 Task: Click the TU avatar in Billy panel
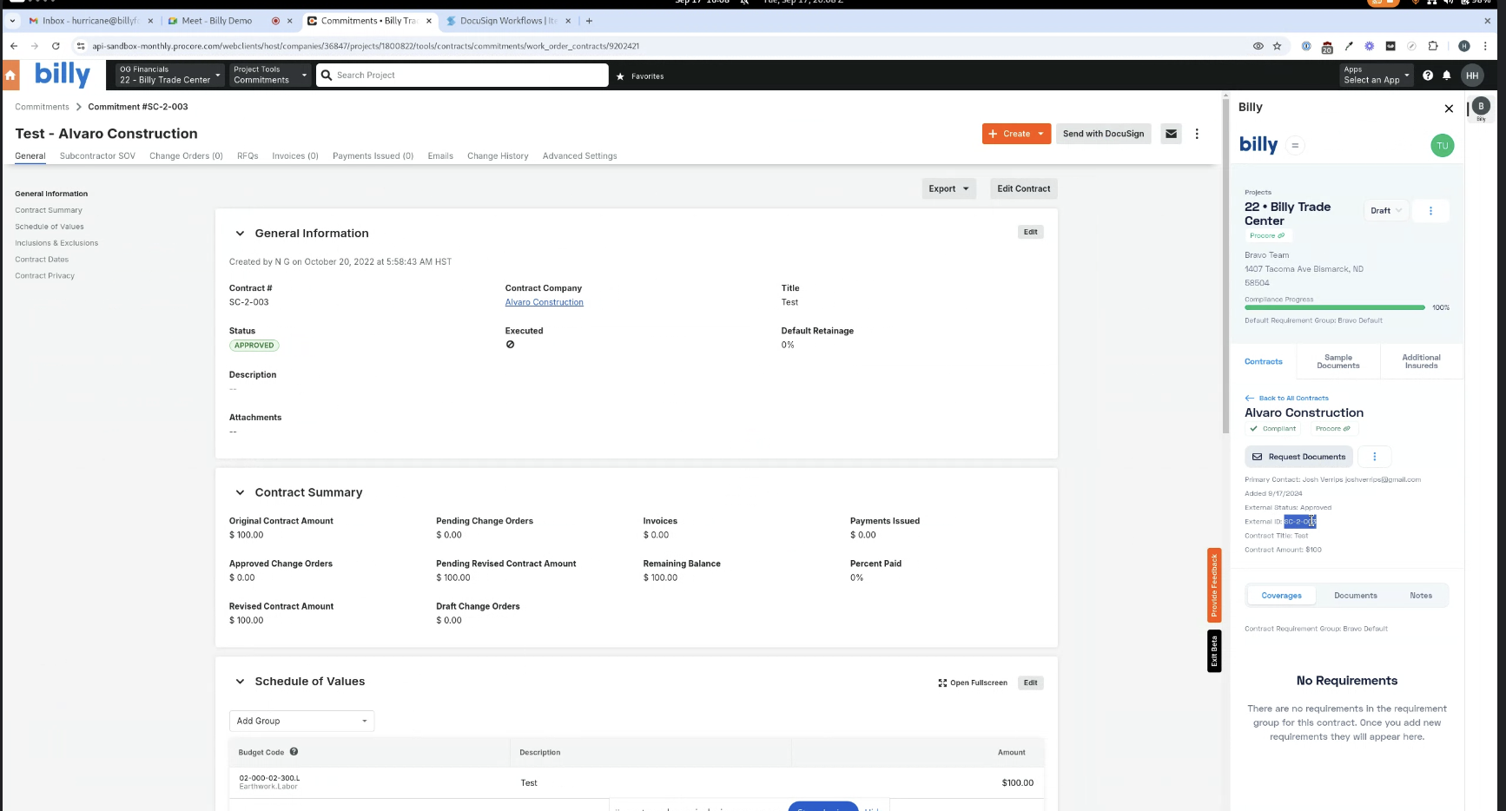[x=1442, y=146]
